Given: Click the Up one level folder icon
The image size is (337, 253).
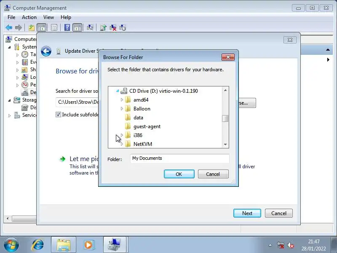Looking at the screenshot, I should [32, 27].
